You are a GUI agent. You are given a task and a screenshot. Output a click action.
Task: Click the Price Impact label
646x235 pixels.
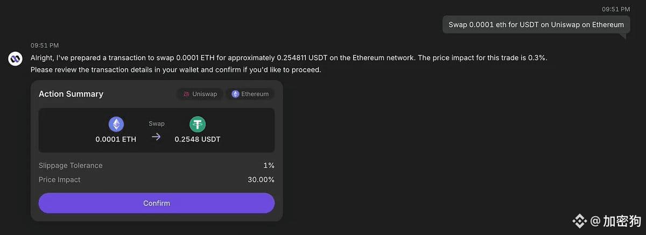coord(60,180)
